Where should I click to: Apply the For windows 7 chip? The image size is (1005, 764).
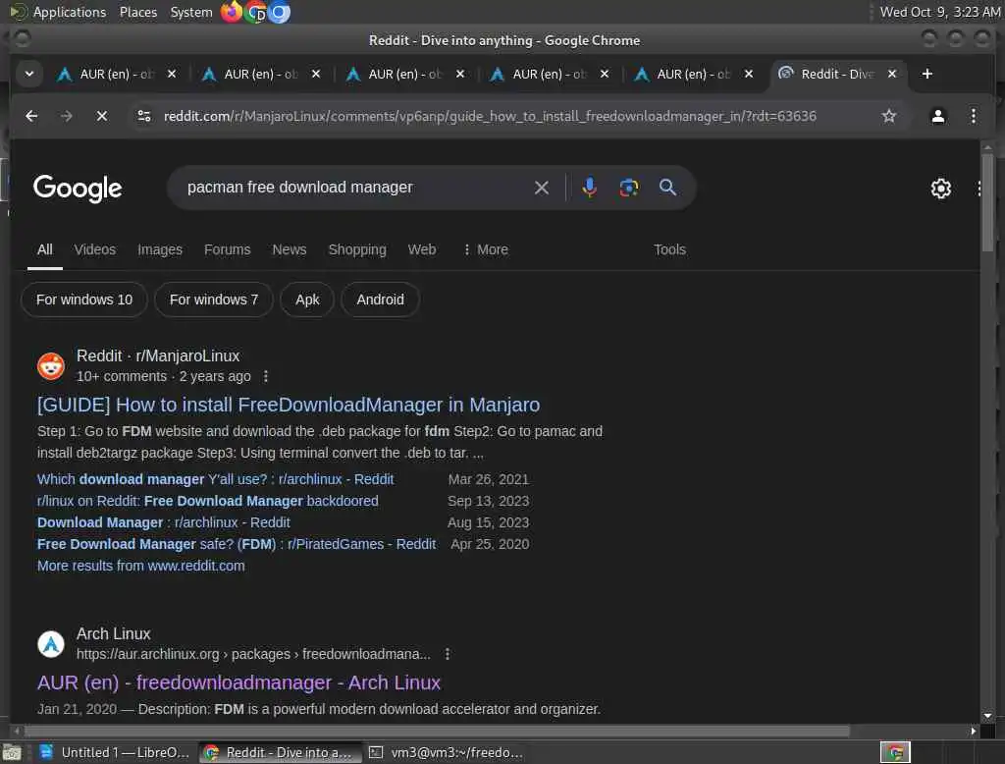213,300
